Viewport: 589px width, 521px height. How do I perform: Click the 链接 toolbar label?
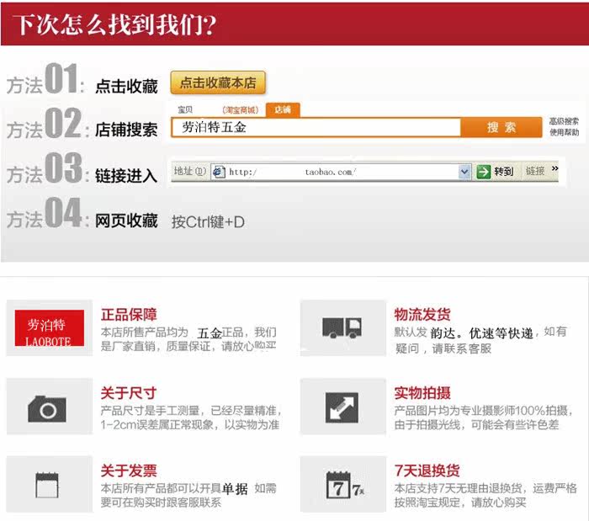[535, 172]
